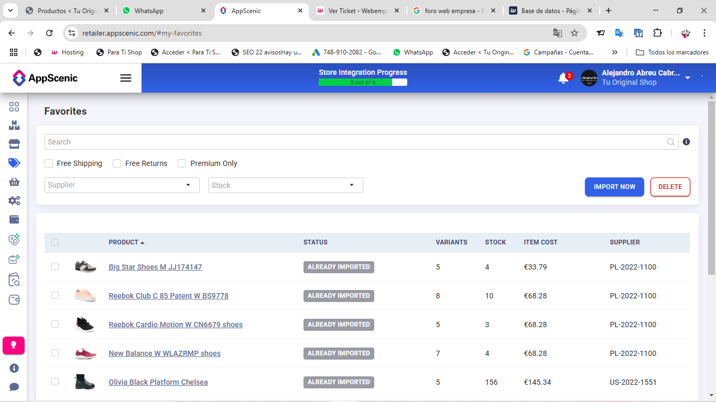Expand the user account dropdown arrow
Image resolution: width=716 pixels, height=402 pixels.
688,78
